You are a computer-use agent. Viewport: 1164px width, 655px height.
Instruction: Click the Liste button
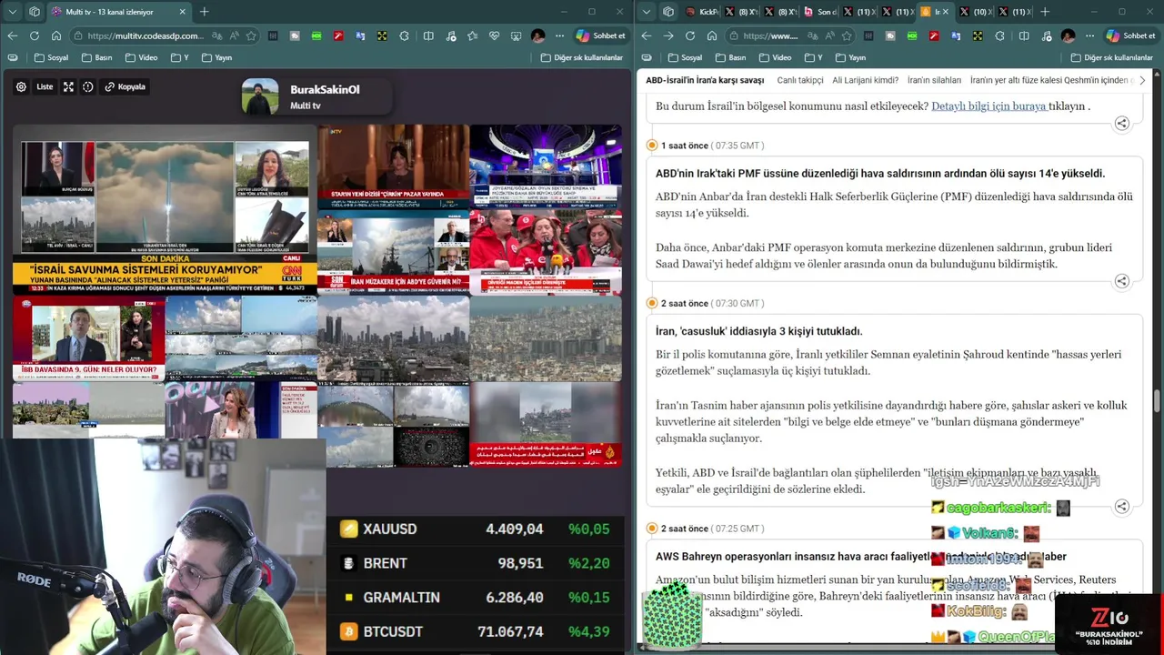tap(45, 87)
